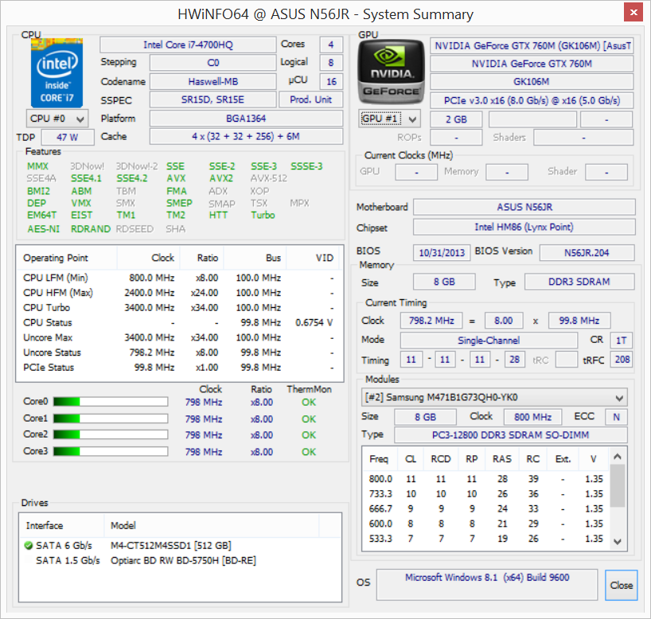
Task: Click the Intel Core i7-4700HQ name field
Action: pyautogui.click(x=188, y=45)
